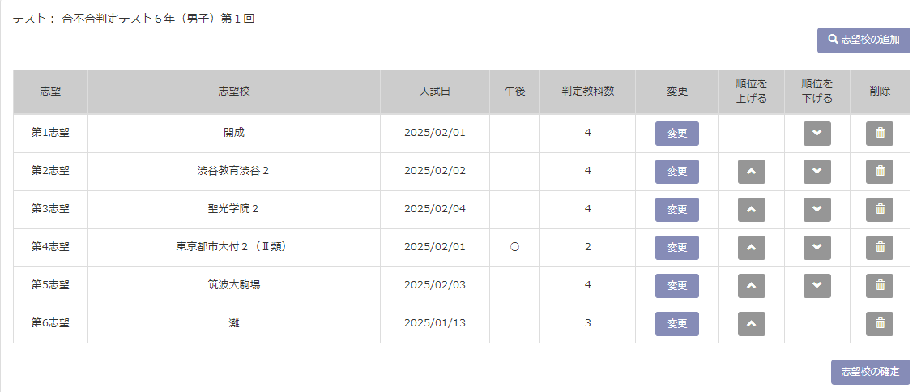Screen dimensions: 921x392
Task: Click 変更 for 灘 row
Action: pos(677,324)
